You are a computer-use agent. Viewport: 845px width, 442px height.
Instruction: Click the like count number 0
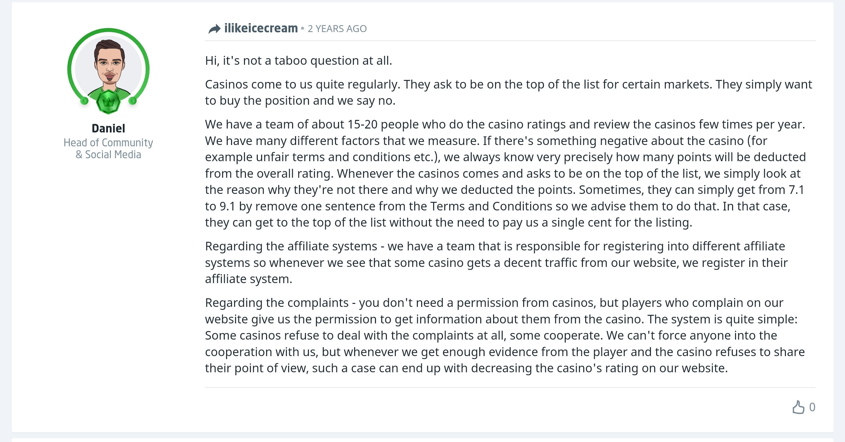(x=812, y=407)
